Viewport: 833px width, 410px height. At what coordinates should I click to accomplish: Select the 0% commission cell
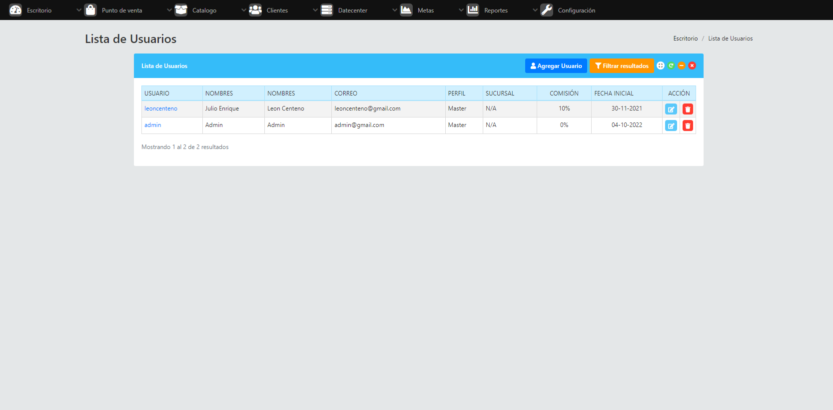click(564, 125)
